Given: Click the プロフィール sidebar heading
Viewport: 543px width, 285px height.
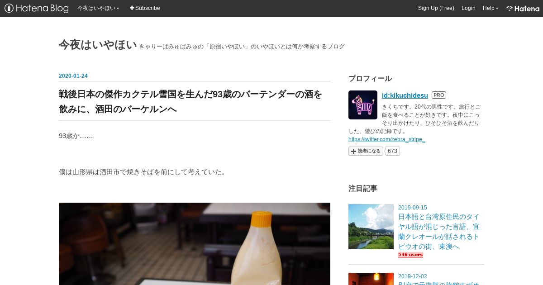Looking at the screenshot, I should pos(370,79).
